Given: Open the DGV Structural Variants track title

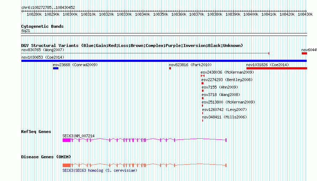Looking at the screenshot, I should 132,46.
